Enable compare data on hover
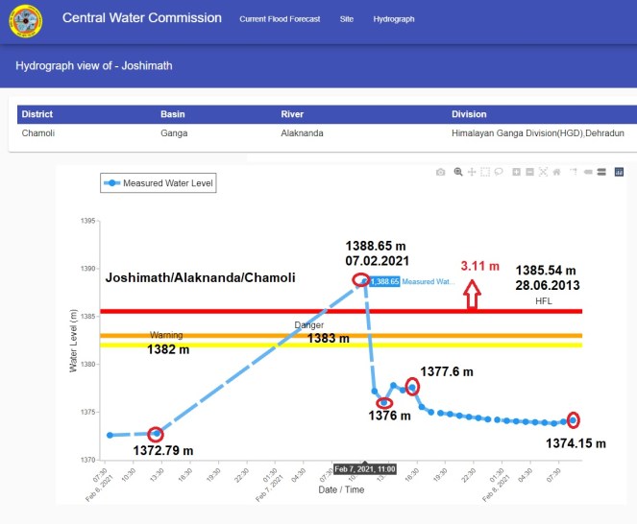637x524 pixels. pos(600,172)
